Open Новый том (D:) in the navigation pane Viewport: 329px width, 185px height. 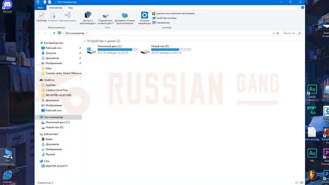pos(54,127)
